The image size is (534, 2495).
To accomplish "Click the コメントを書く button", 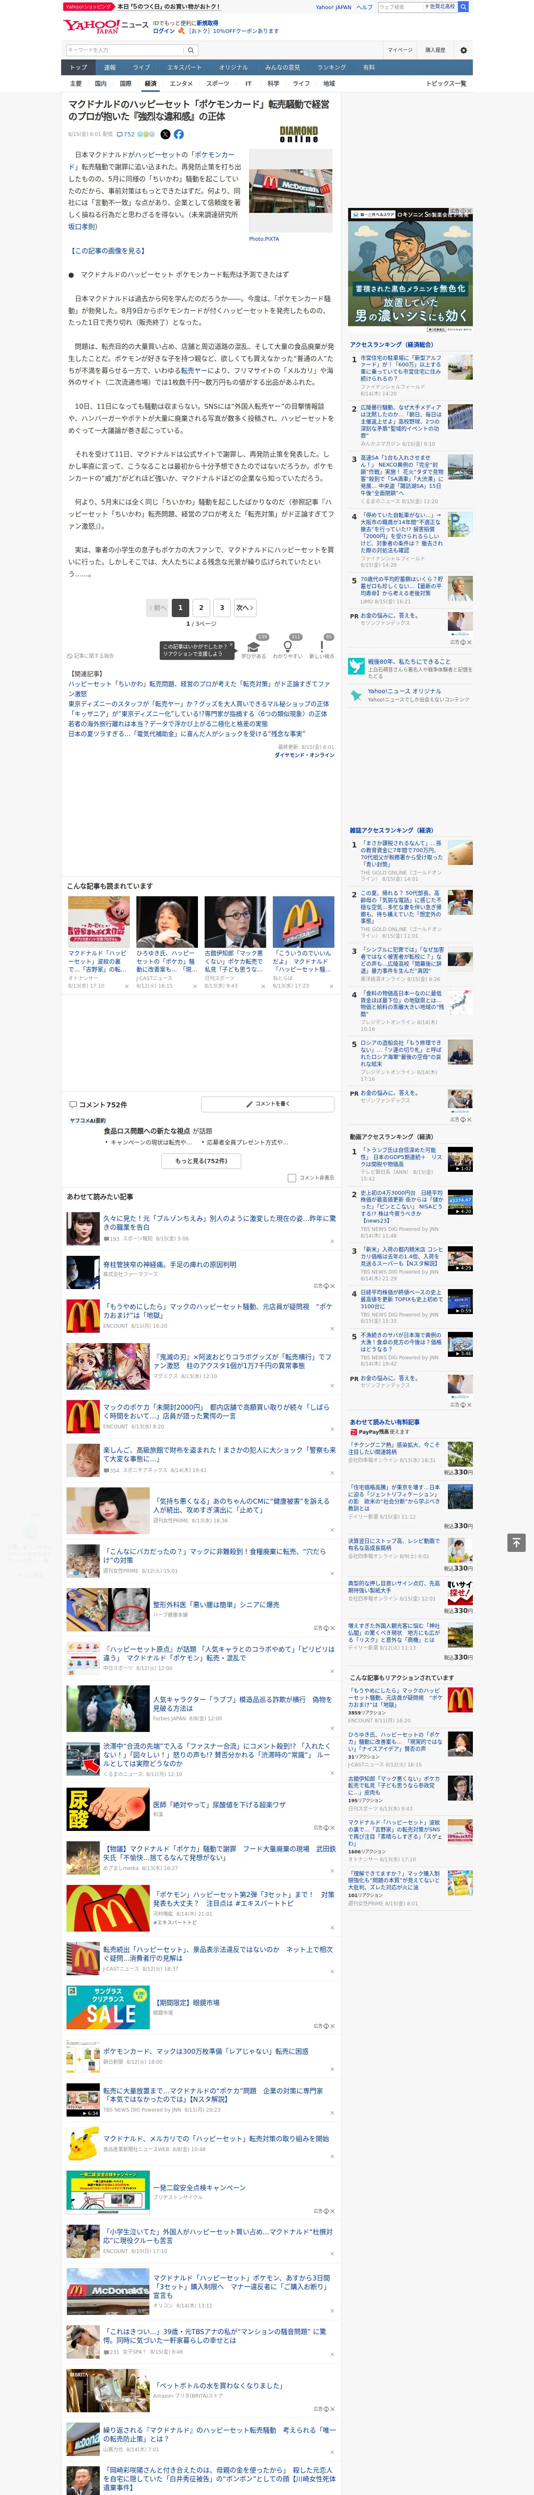I will tap(268, 1104).
